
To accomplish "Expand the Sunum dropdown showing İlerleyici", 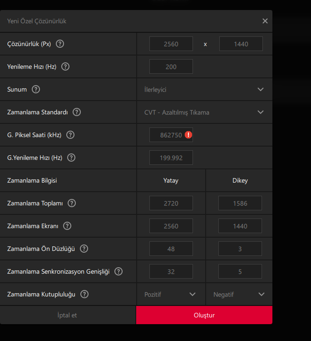I will [204, 89].
